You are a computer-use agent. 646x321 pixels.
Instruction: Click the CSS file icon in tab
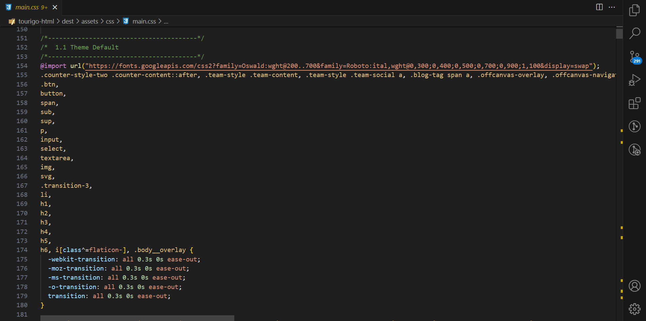9,7
